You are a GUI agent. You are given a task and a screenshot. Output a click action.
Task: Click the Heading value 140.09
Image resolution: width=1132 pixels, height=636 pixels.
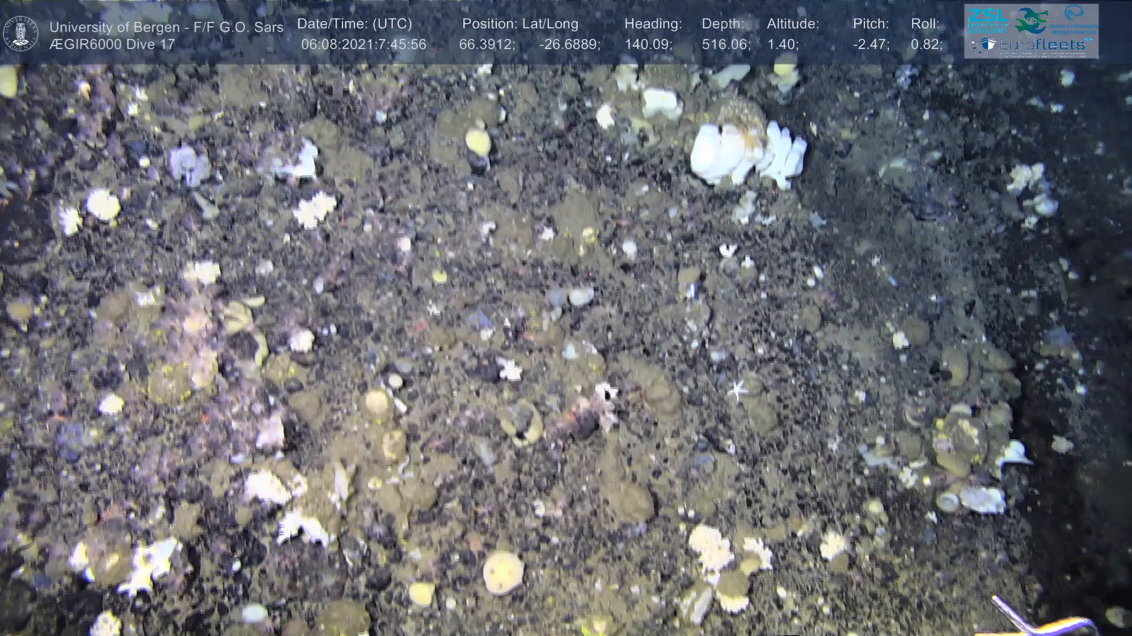648,45
